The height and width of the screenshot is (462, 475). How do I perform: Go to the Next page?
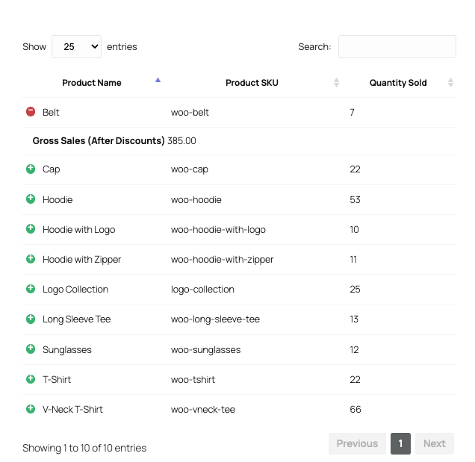click(434, 443)
